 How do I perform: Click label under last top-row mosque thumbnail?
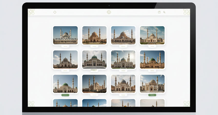pos(152,47)
